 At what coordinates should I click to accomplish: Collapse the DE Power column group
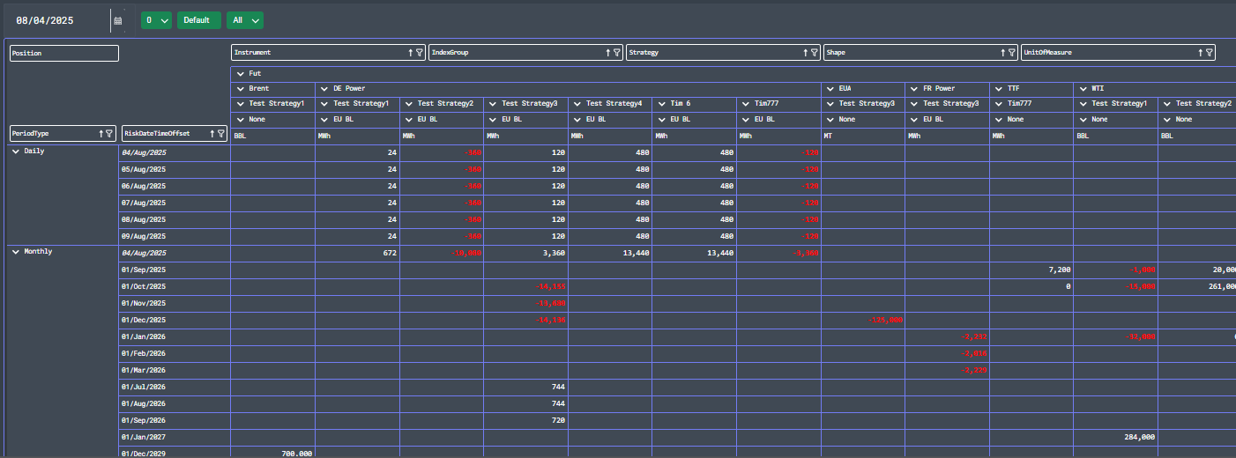pyautogui.click(x=324, y=89)
